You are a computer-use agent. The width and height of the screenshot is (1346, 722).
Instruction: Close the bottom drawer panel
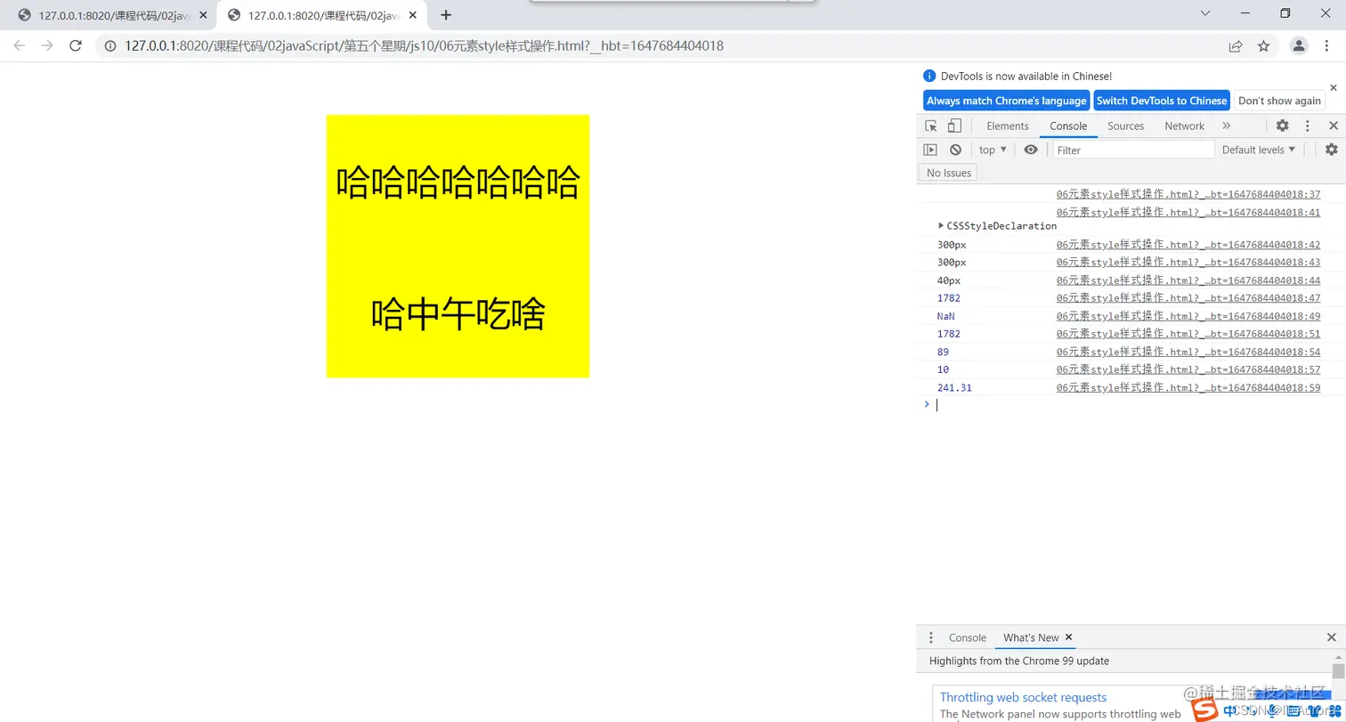click(1332, 637)
